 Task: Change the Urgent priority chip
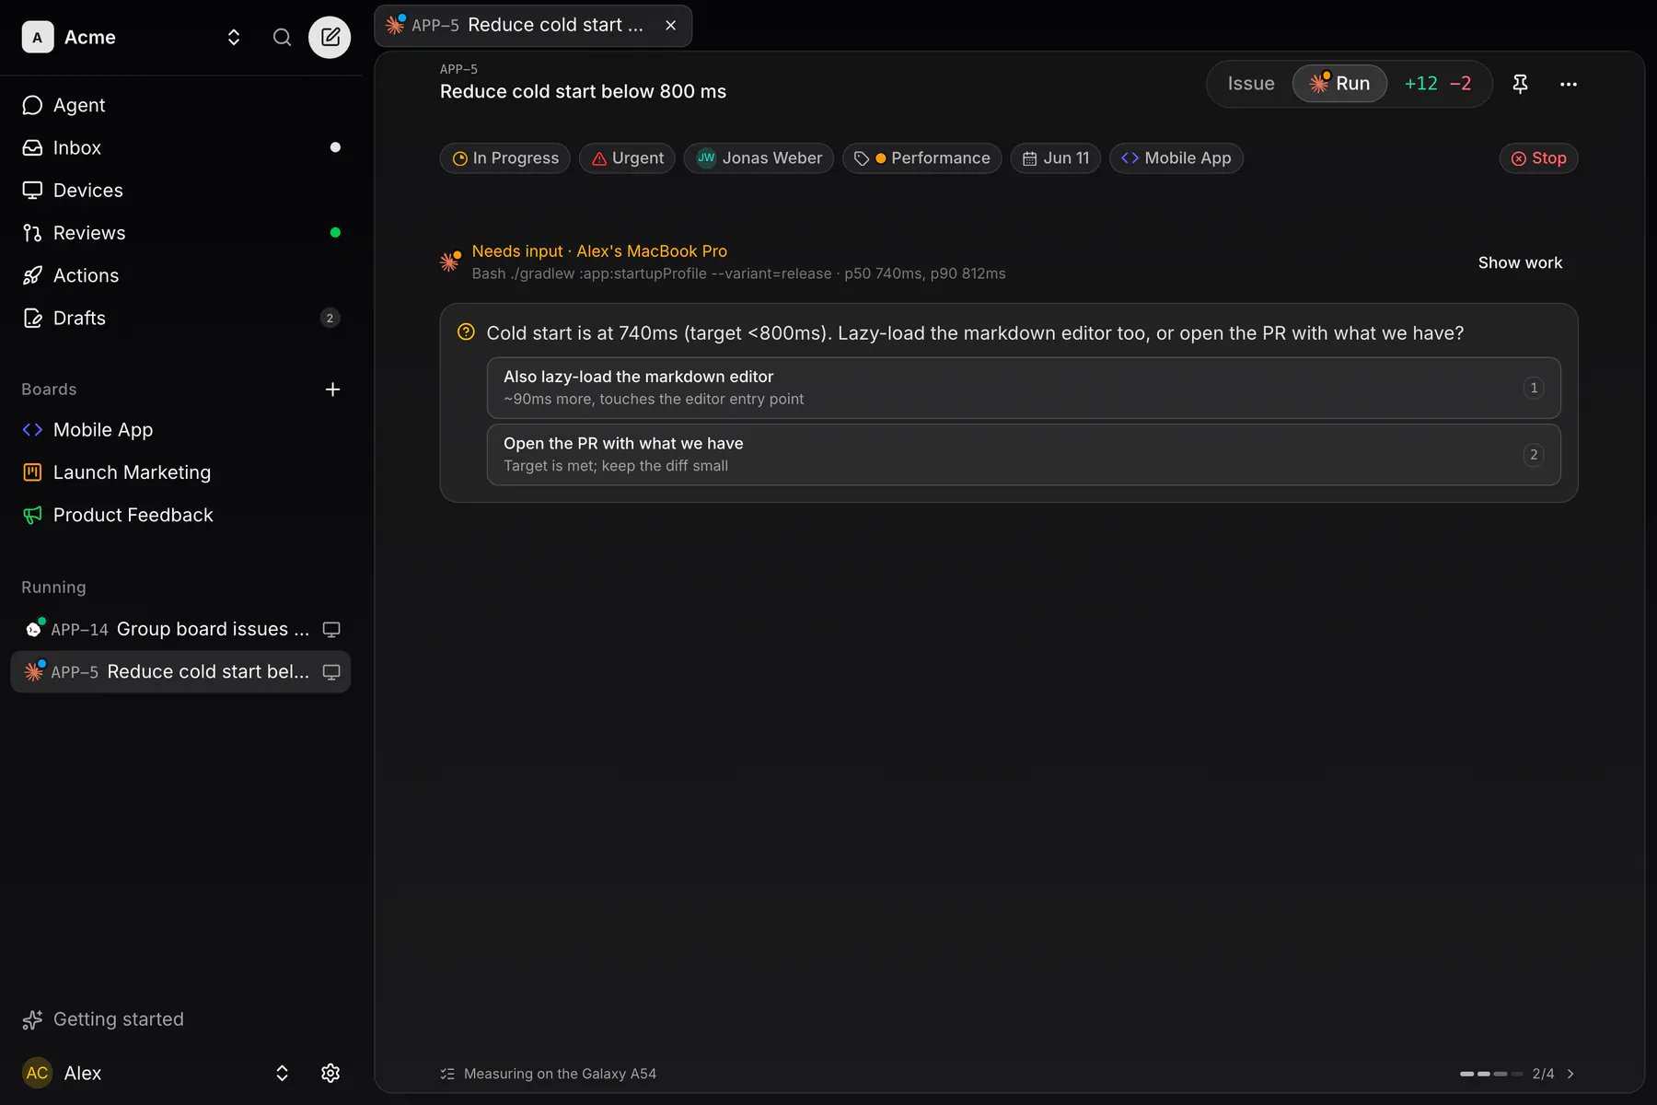[627, 158]
